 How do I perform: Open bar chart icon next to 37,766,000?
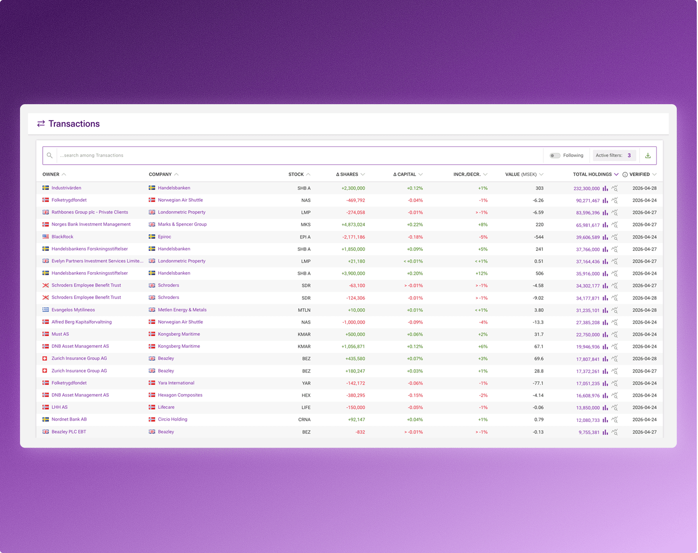click(x=605, y=249)
